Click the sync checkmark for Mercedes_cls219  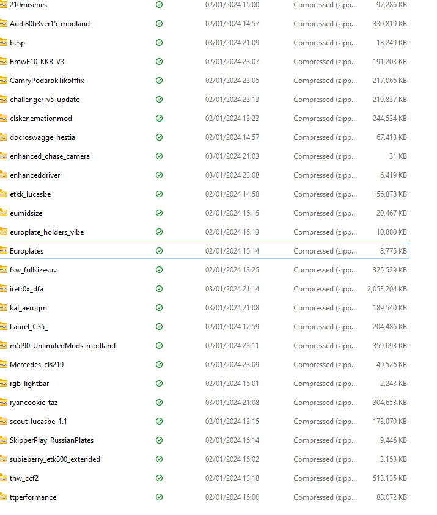[160, 365]
